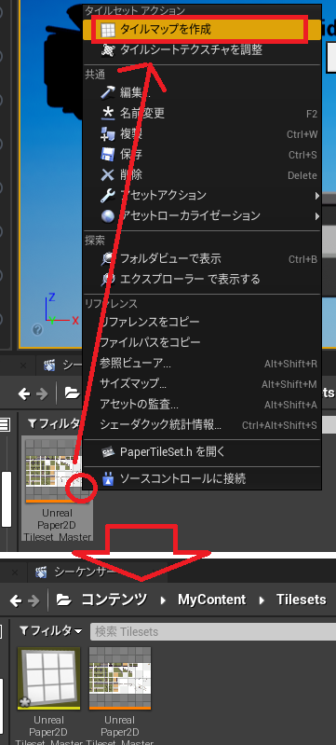Viewport: 336px width, 745px height.
Task: Click the folder icon in upper Content Browser path
Action: [73, 393]
